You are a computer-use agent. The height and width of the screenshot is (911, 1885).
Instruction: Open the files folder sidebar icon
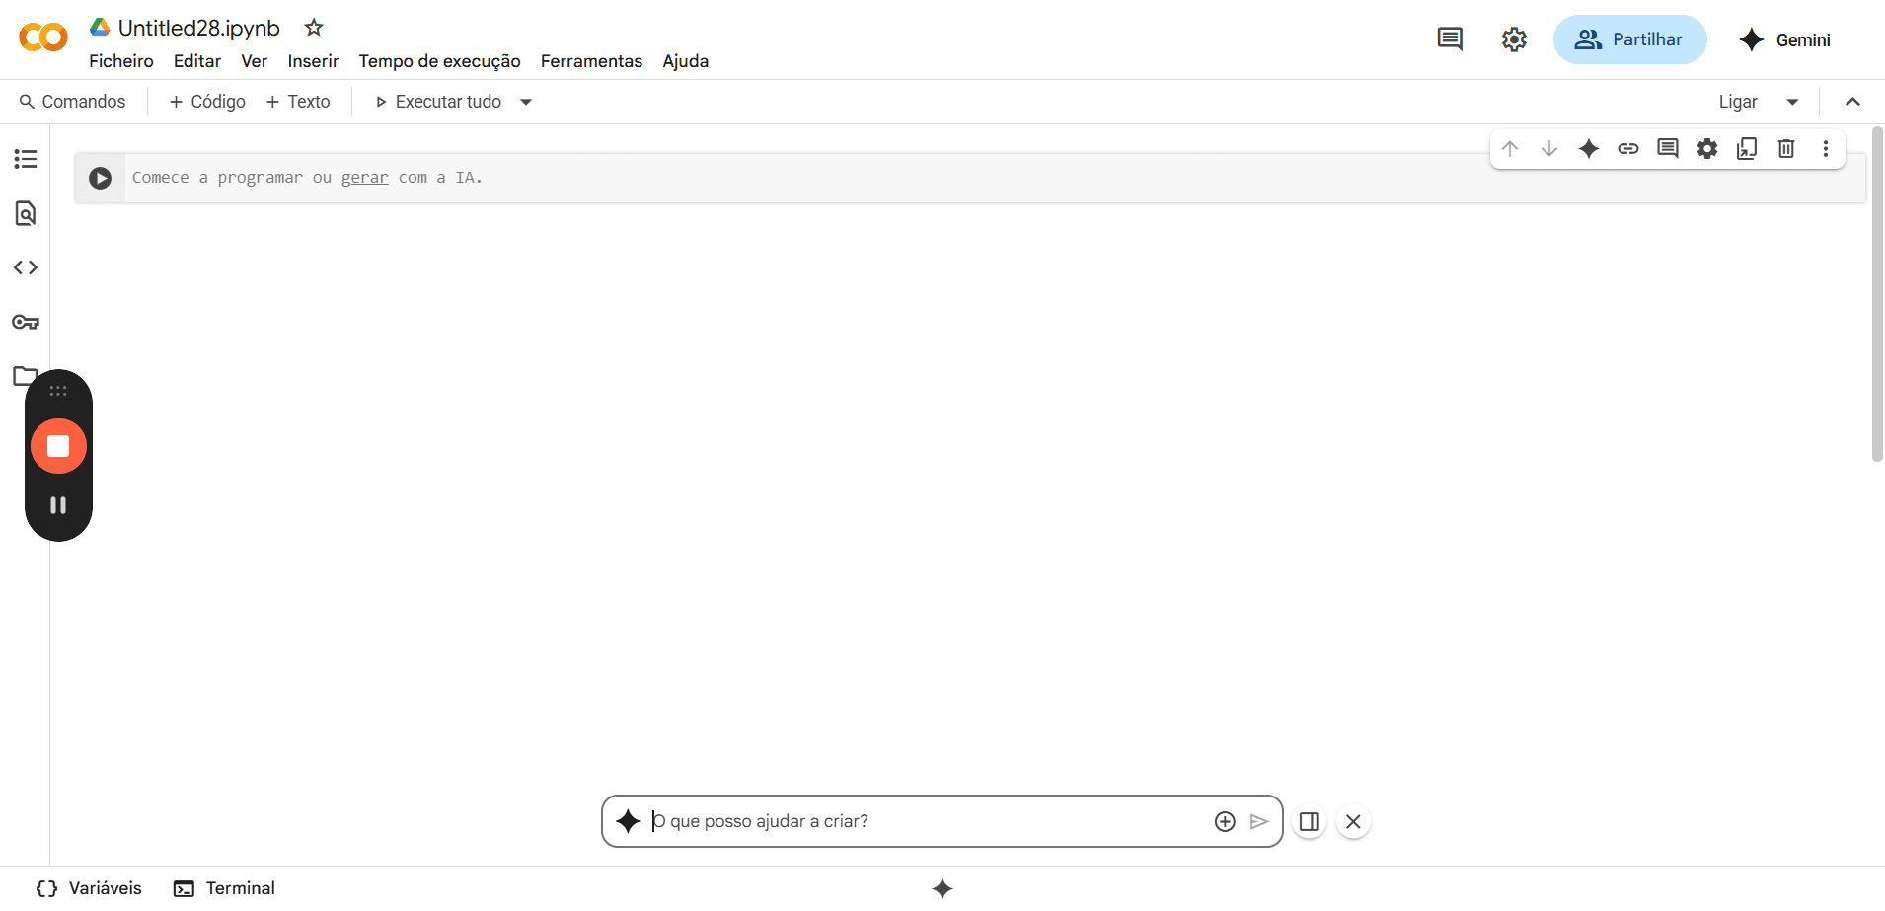pyautogui.click(x=26, y=376)
